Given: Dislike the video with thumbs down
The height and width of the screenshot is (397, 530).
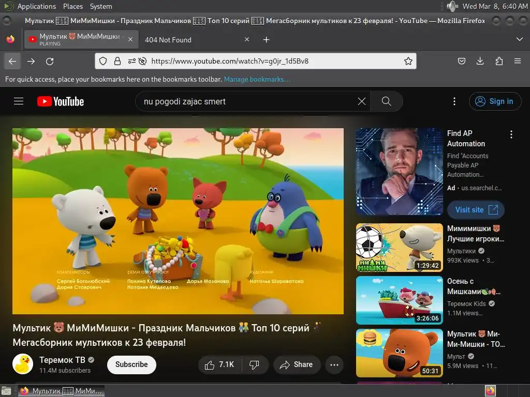Looking at the screenshot, I should (254, 364).
